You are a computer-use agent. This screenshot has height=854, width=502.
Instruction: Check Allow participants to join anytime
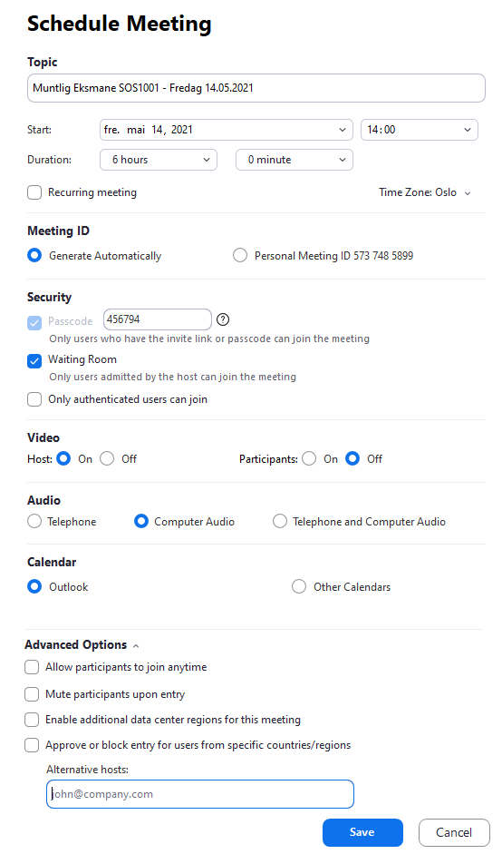[32, 667]
